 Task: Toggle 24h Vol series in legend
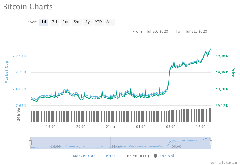[x=164, y=156]
